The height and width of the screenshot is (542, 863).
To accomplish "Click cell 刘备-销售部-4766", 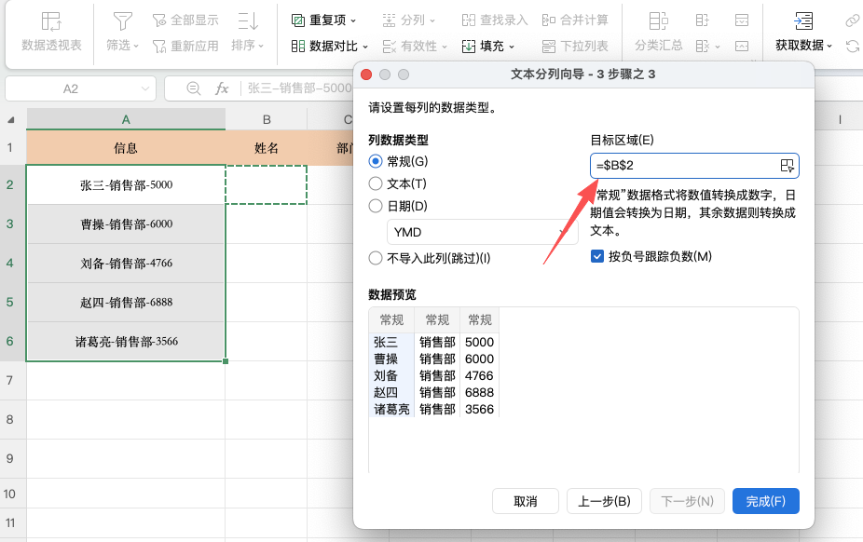I will (x=126, y=263).
